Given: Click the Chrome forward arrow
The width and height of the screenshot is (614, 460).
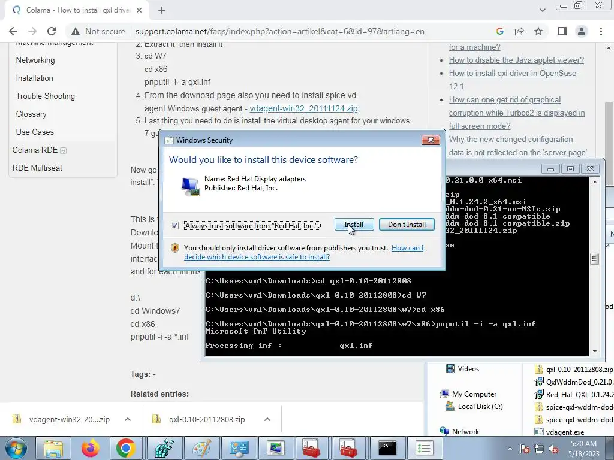Looking at the screenshot, I should (32, 31).
